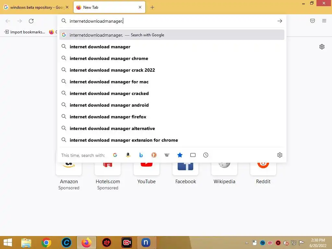332x249 pixels.
Task: Open the screen recorder camera taskbar icon
Action: (x=127, y=243)
